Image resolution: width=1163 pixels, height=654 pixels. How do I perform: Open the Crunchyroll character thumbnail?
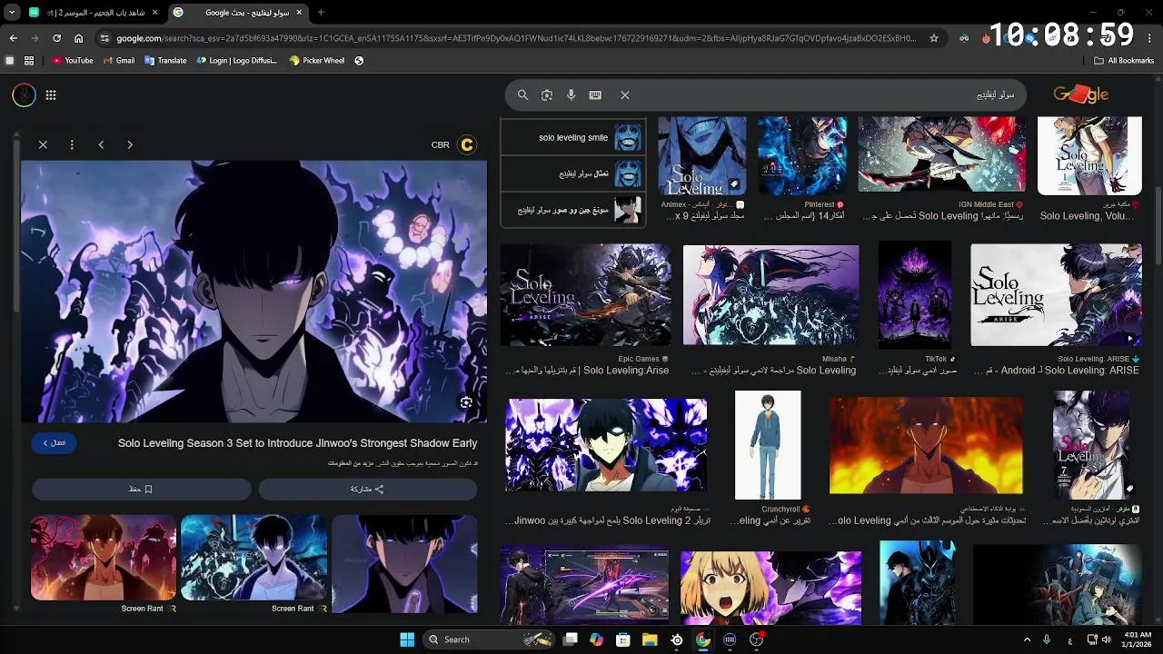pos(768,444)
